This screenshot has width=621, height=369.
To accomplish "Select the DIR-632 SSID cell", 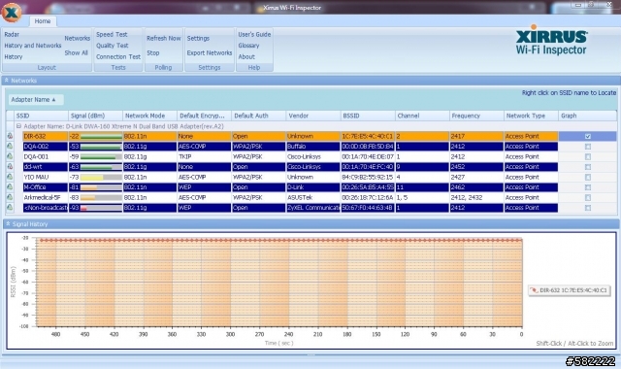I will [46, 136].
